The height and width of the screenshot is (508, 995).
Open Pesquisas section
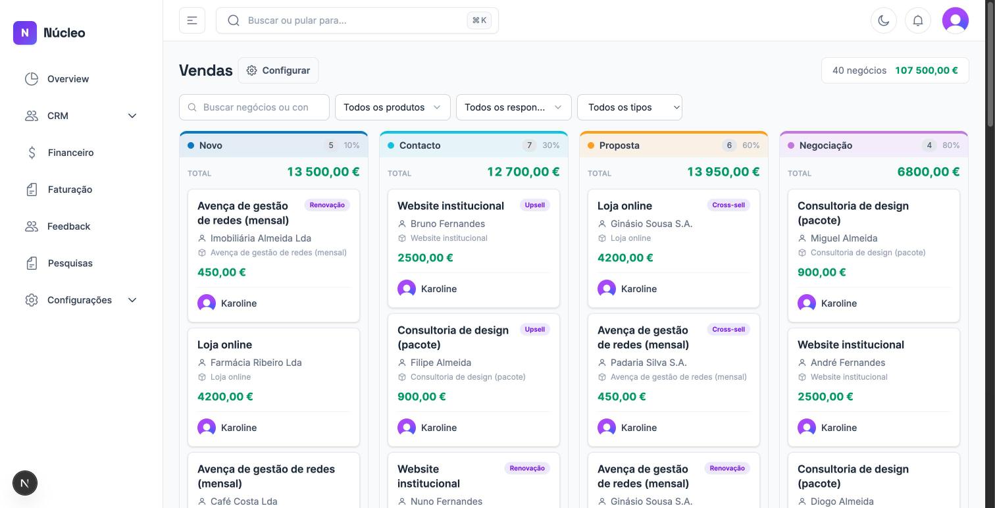(82, 263)
